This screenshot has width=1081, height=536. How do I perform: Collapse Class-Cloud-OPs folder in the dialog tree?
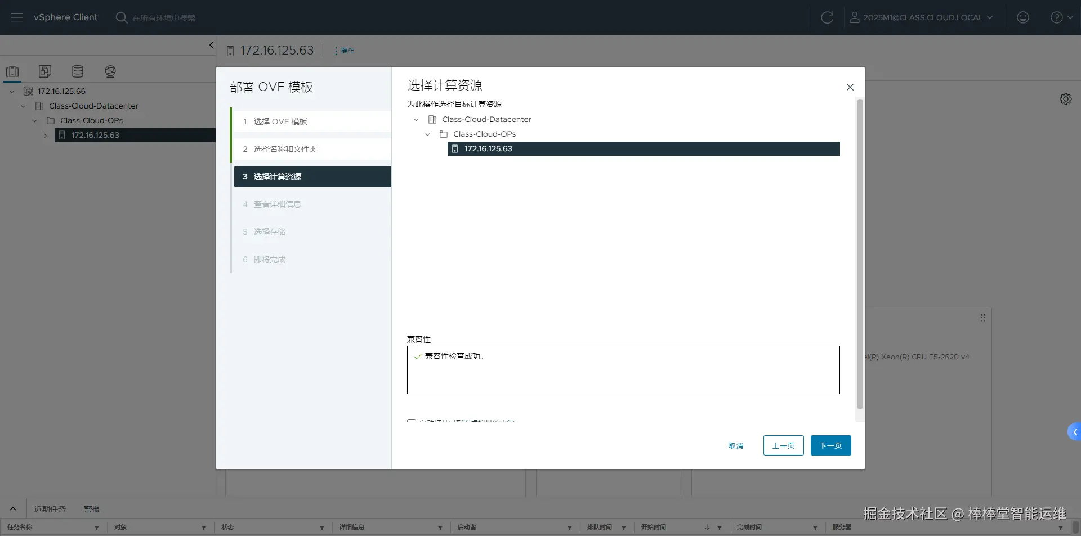[x=427, y=134]
